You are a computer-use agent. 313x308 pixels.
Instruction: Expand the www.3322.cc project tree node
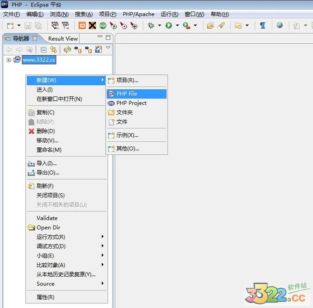click(9, 60)
